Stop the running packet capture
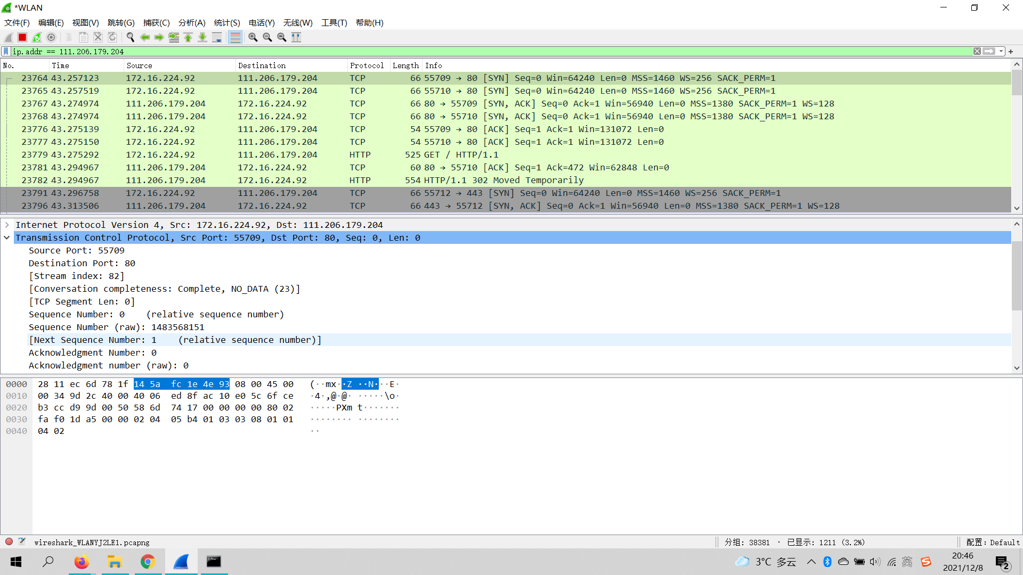1023x575 pixels. pos(22,37)
